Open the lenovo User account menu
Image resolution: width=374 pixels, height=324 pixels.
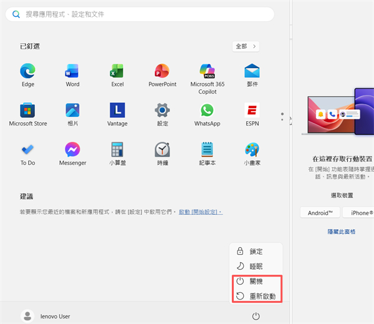(x=46, y=316)
